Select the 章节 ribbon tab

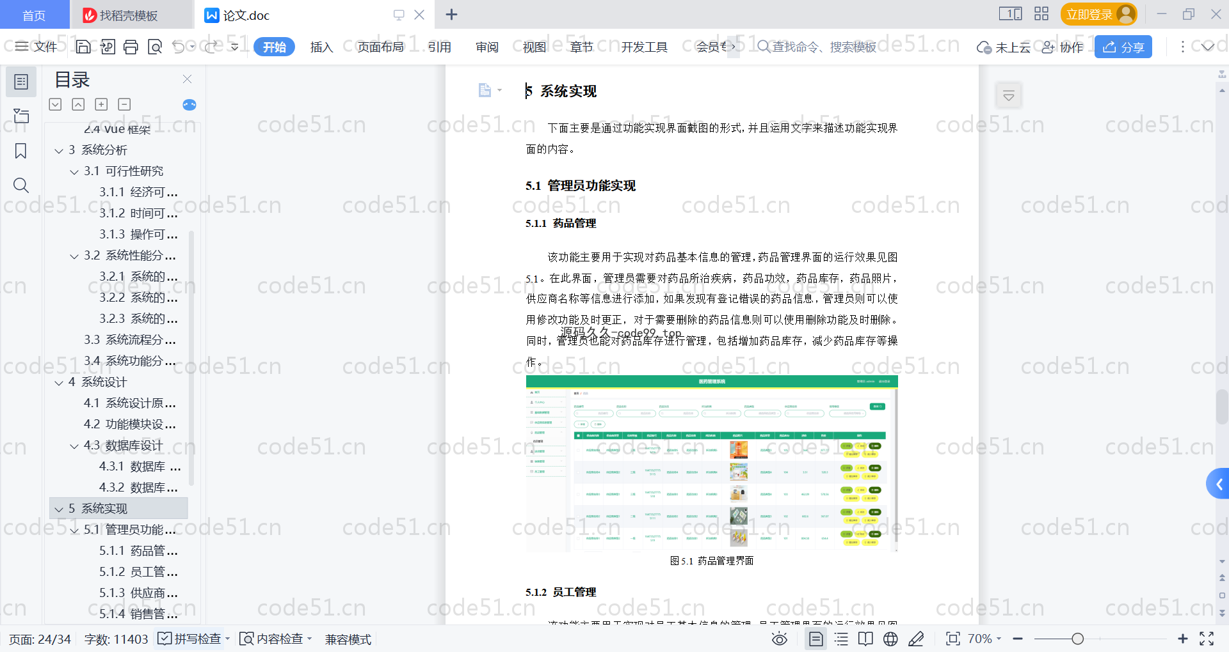point(581,47)
